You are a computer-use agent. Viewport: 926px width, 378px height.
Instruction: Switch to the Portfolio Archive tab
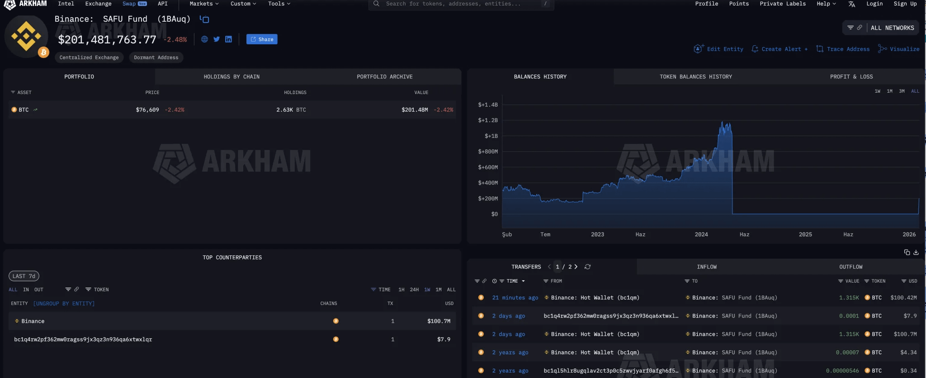(x=385, y=77)
